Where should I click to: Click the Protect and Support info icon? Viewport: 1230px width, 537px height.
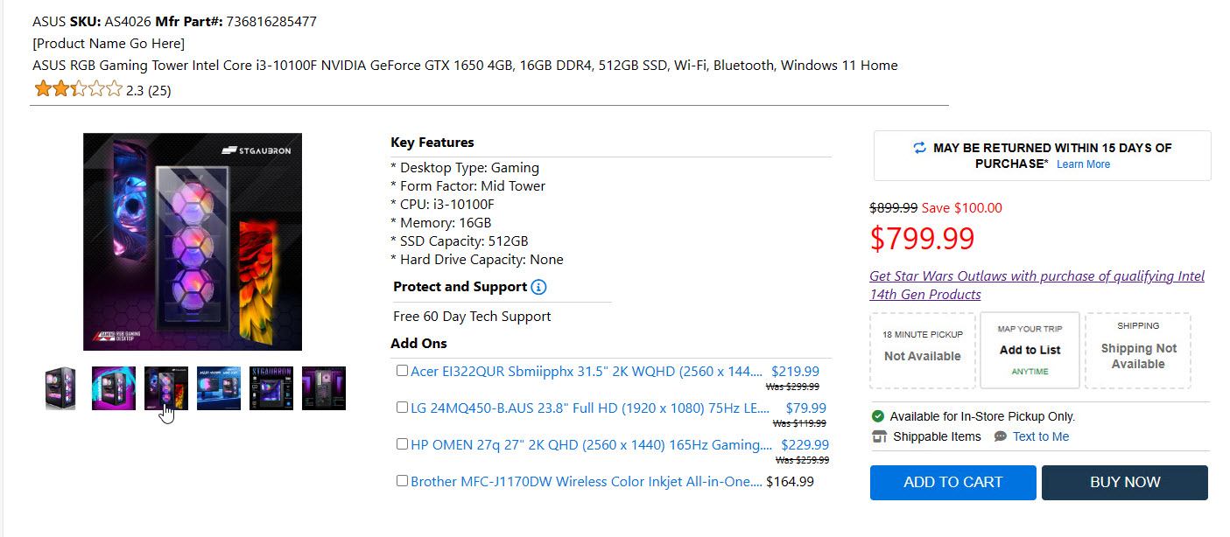tap(538, 287)
